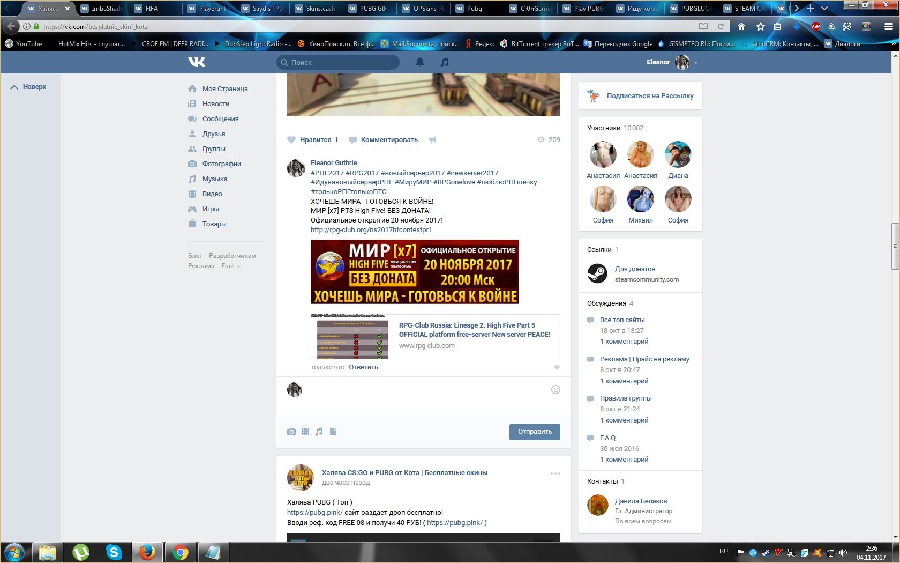
Task: Open VK notifications bell
Action: (x=420, y=62)
